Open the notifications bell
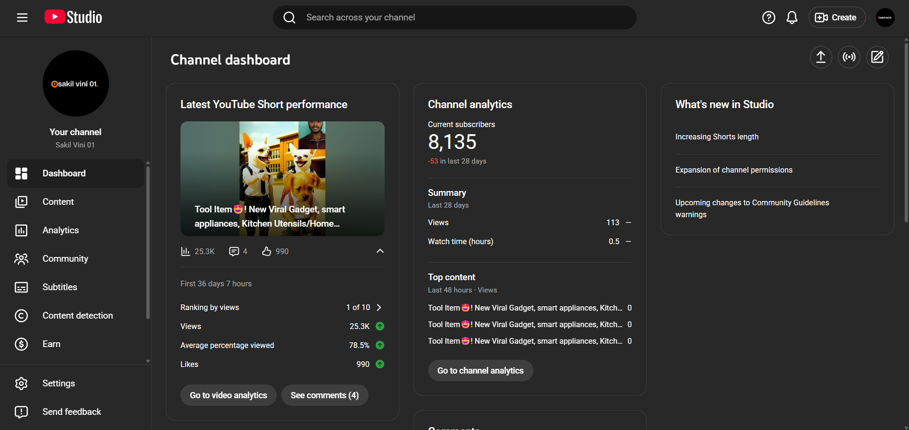Viewport: 909px width, 430px height. [x=792, y=18]
